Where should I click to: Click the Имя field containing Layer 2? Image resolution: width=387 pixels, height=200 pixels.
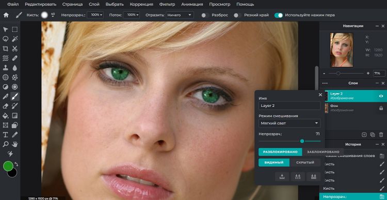(289, 106)
